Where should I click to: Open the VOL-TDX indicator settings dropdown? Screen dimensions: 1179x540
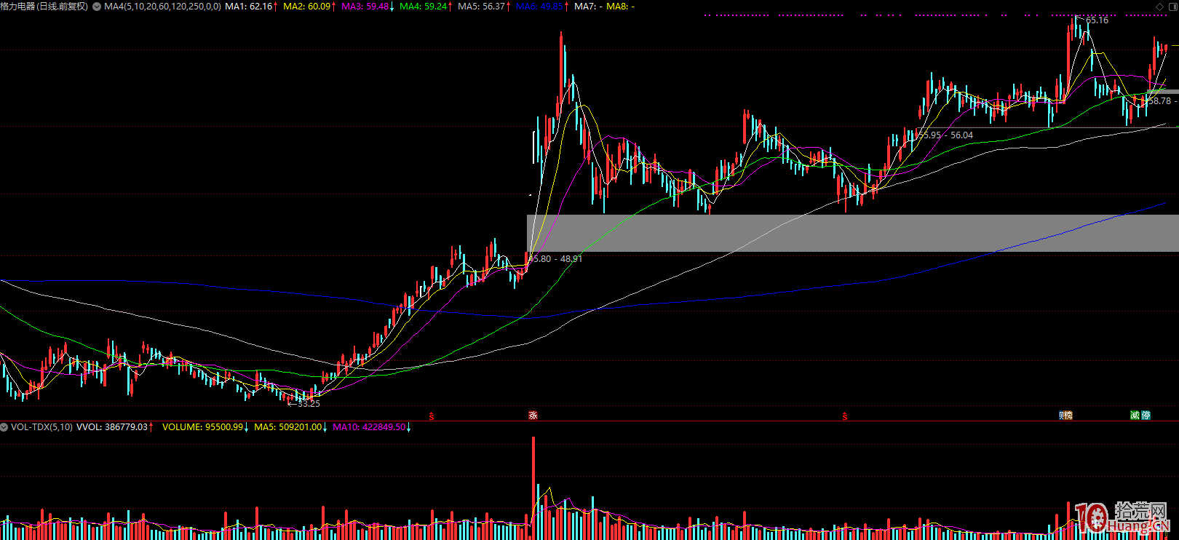coord(4,427)
